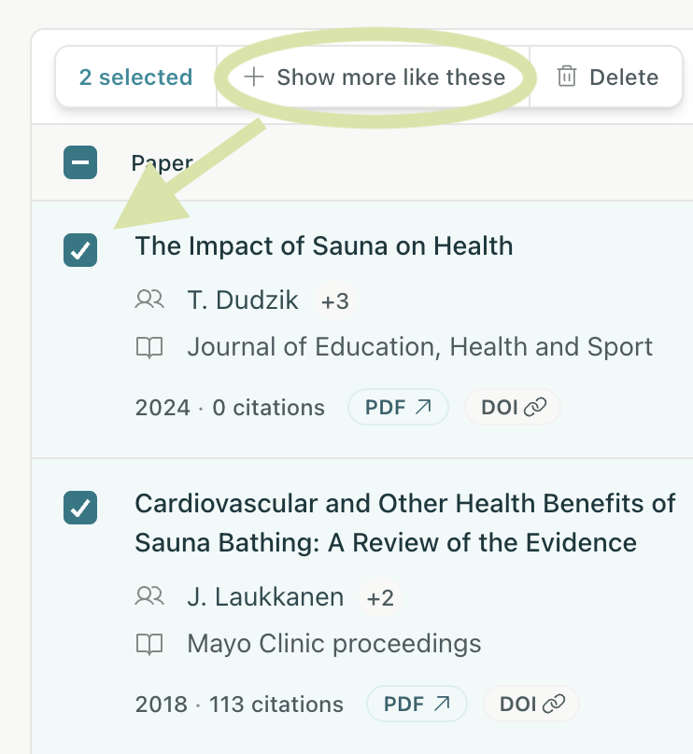Image resolution: width=693 pixels, height=754 pixels.
Task: Click the Delete button for selected papers
Action: 606,77
